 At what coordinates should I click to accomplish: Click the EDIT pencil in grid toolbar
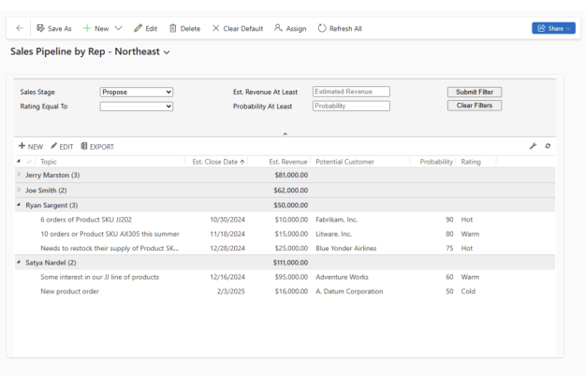coord(53,146)
